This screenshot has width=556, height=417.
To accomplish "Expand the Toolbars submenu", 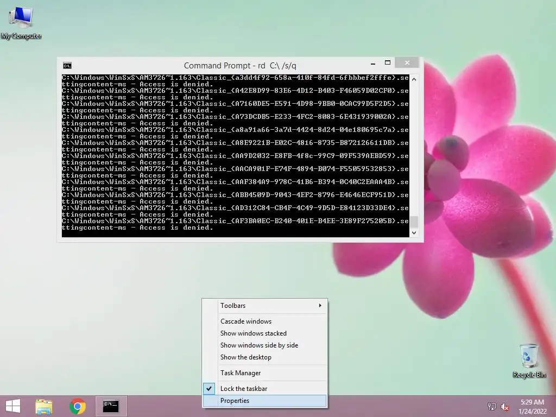I will pyautogui.click(x=265, y=306).
